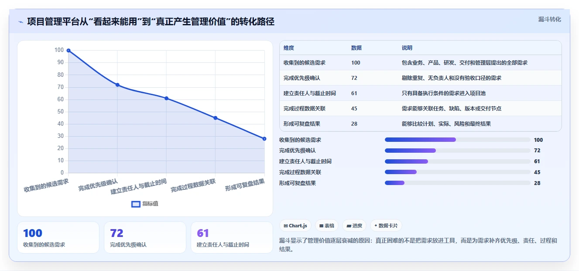This screenshot has height=271, width=579.
Task: Click the 数据卡片 chip
Action: pyautogui.click(x=386, y=226)
